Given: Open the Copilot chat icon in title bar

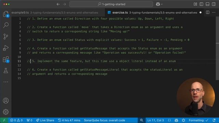Looking at the screenshot, I should [158, 4].
